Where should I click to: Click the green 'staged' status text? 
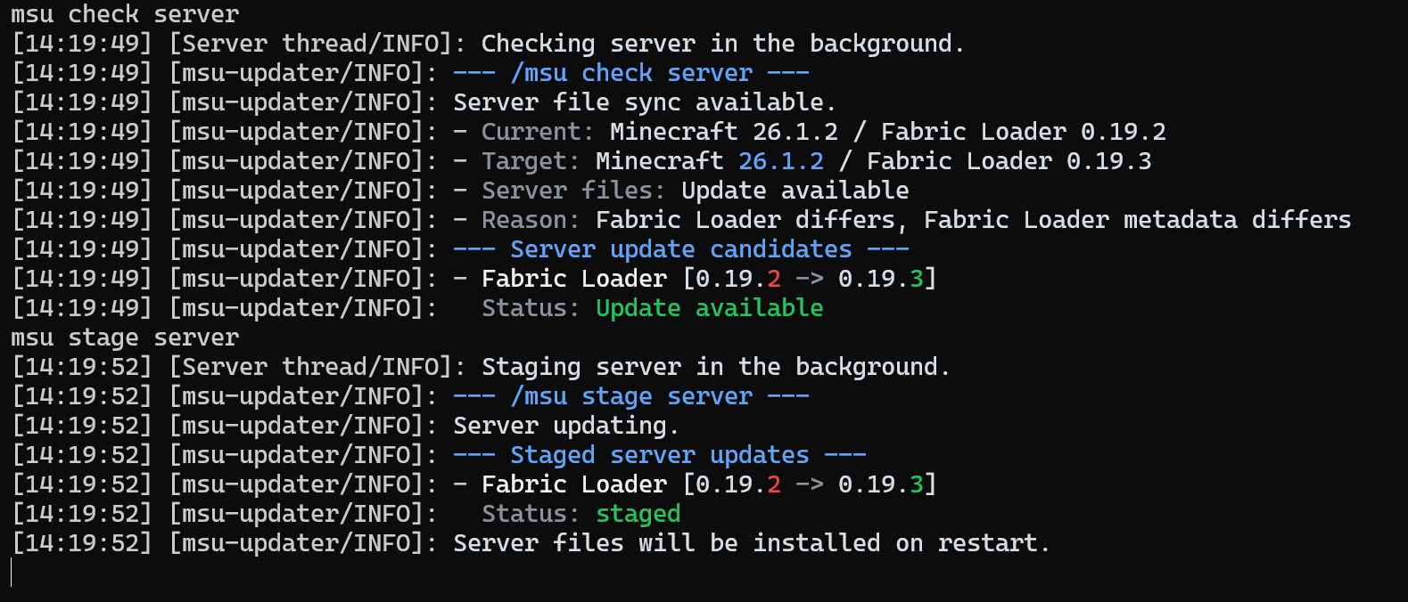(638, 514)
